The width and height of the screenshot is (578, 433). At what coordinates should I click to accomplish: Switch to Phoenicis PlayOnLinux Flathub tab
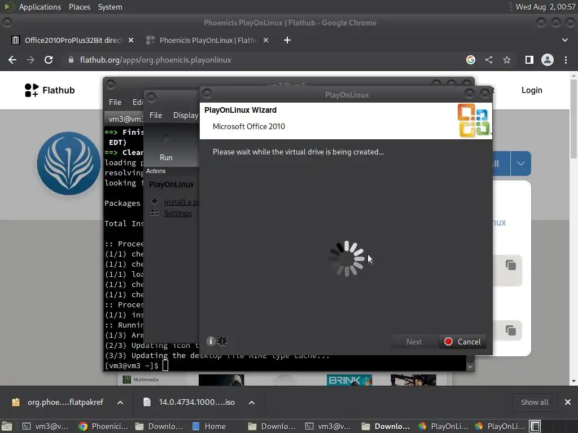point(208,40)
